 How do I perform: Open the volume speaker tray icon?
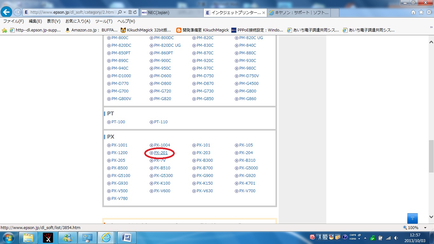(x=396, y=238)
